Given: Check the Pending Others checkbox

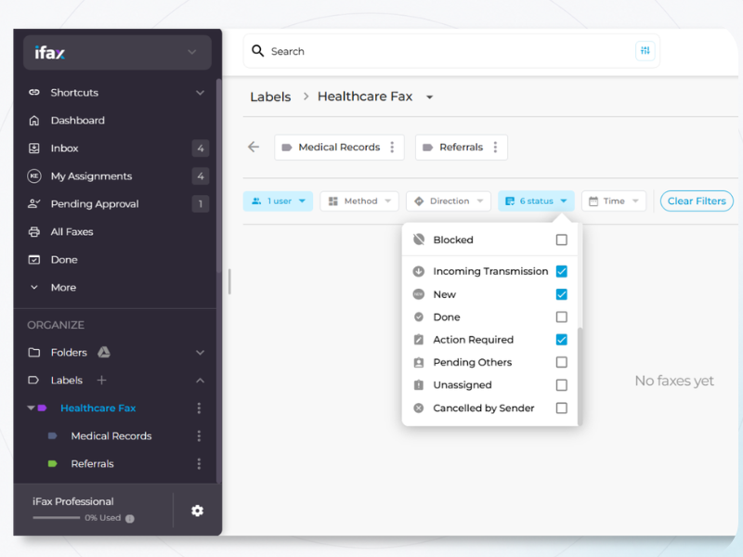Looking at the screenshot, I should click(562, 362).
